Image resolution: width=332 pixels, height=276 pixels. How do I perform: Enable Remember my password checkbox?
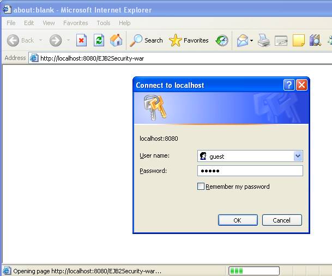click(x=201, y=187)
